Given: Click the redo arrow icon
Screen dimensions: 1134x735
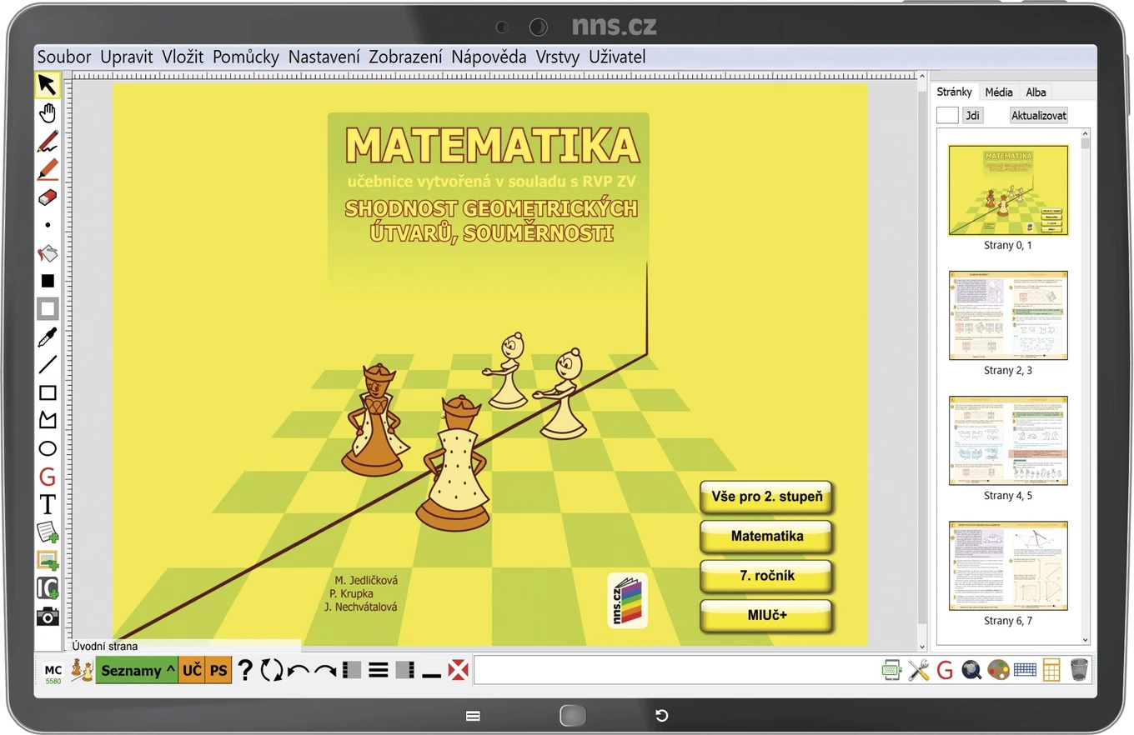Looking at the screenshot, I should point(325,671).
